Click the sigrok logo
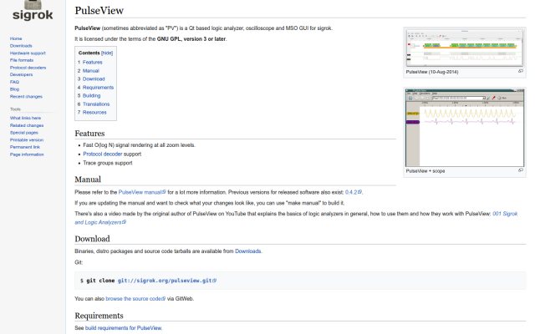The width and height of the screenshot is (535, 334). pos(33,11)
